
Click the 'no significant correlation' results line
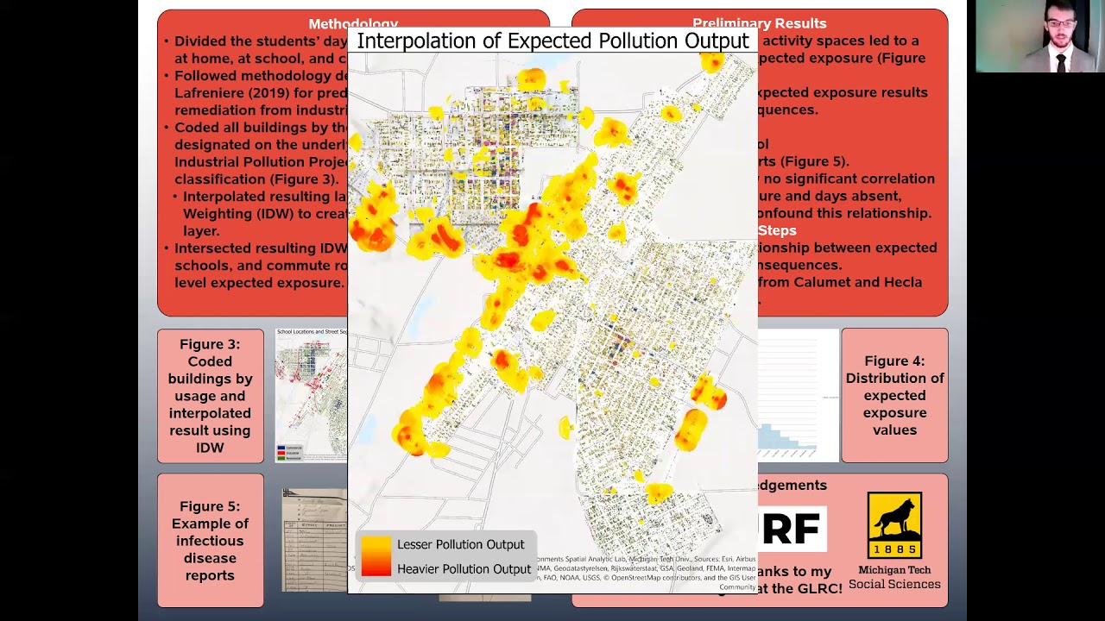pyautogui.click(x=846, y=179)
